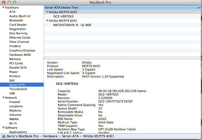This screenshot has height=140, width=202.
Task: Select WWAN entry
Action: click(14, 119)
